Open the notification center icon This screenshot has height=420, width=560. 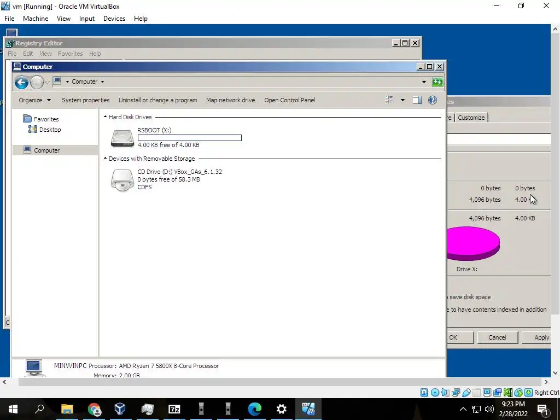(543, 409)
